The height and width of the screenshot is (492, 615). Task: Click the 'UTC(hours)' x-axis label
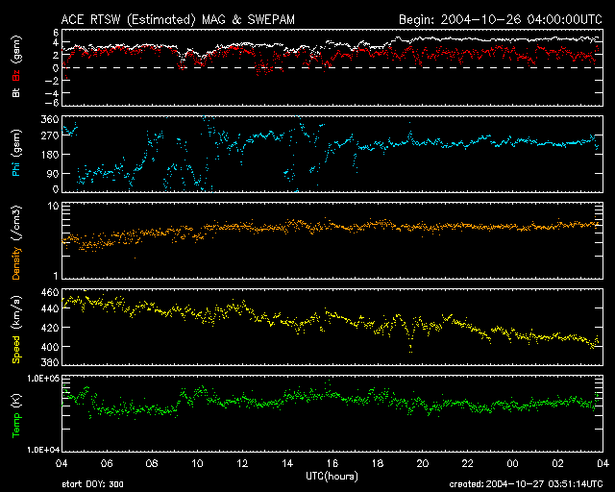[332, 477]
